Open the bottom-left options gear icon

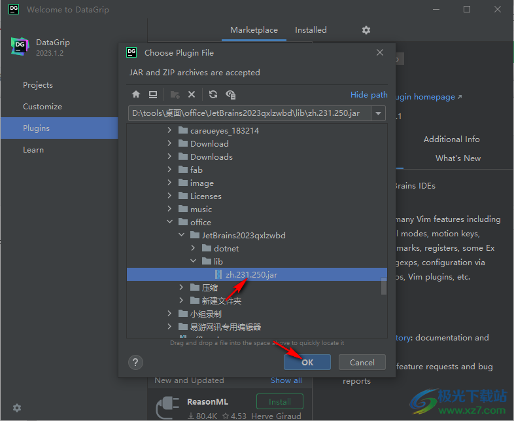pyautogui.click(x=17, y=408)
